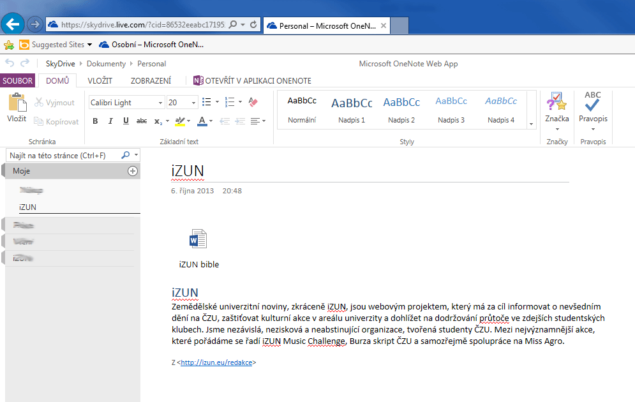
Task: Toggle bold formatting
Action: point(95,121)
